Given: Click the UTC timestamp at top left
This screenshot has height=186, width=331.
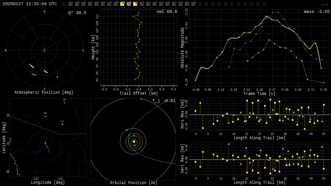Looking at the screenshot, I should (30, 4).
